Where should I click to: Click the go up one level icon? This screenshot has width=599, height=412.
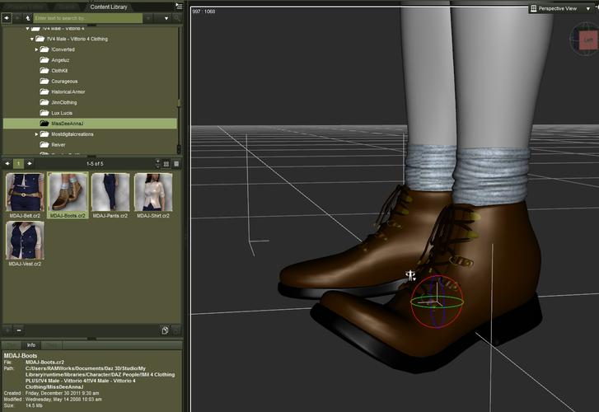pyautogui.click(x=29, y=16)
